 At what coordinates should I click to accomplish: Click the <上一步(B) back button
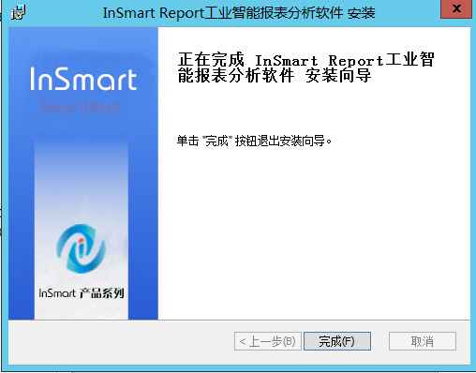pyautogui.click(x=268, y=341)
